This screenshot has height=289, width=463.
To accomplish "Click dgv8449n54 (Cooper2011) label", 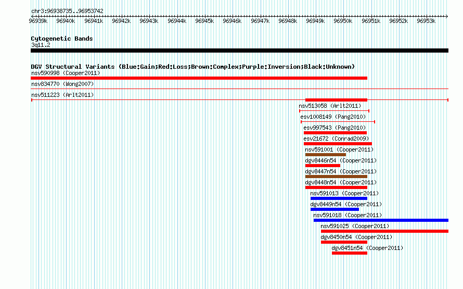I will click(x=346, y=204).
